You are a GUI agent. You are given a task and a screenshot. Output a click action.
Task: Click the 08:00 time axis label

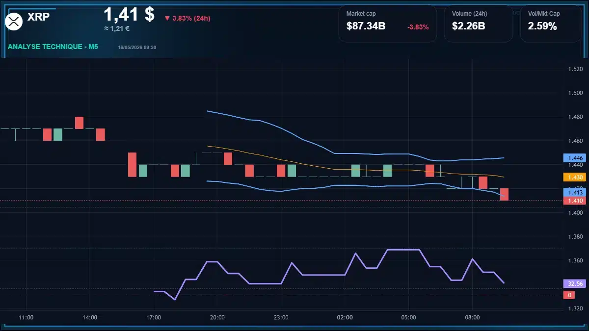(x=472, y=318)
